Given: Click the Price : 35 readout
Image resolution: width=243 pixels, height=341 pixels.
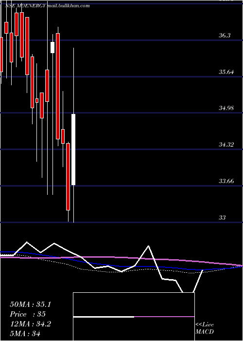Looking at the screenshot, I should (28, 314).
